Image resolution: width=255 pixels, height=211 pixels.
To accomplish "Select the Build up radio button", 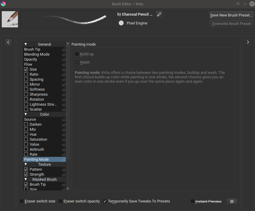I will click(x=77, y=54).
